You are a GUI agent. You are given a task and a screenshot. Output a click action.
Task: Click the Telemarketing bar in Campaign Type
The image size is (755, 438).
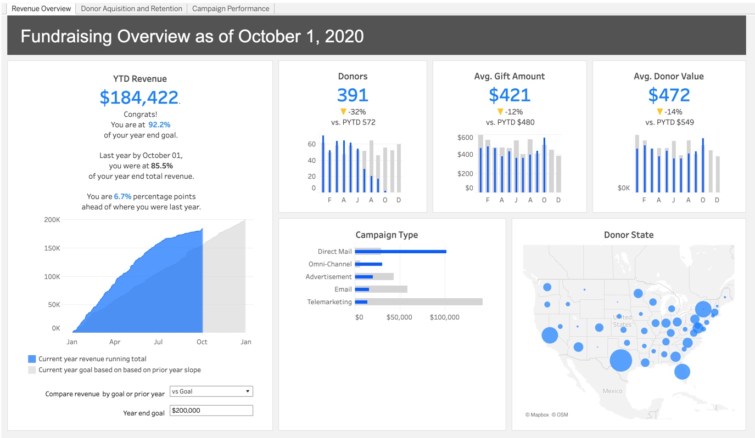[362, 302]
